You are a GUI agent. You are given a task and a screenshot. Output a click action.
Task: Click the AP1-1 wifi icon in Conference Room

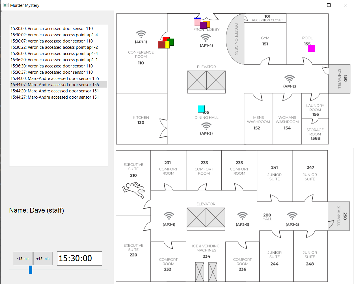[141, 34]
